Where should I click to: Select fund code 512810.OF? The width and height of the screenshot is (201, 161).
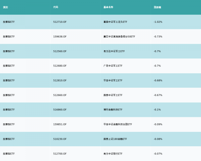[x=60, y=80]
